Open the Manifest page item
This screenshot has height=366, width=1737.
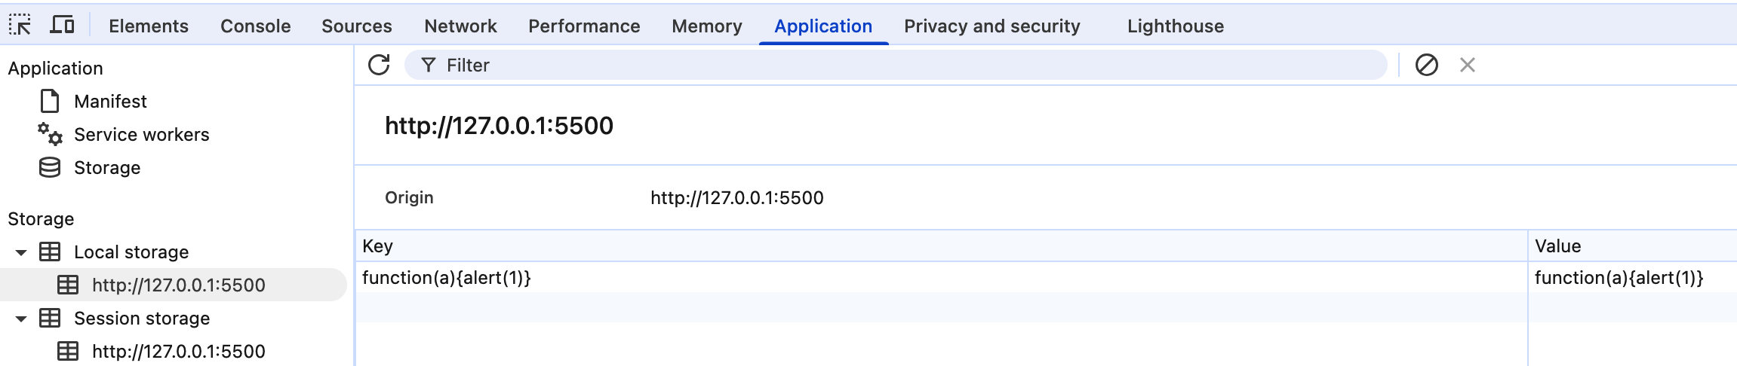(x=110, y=102)
